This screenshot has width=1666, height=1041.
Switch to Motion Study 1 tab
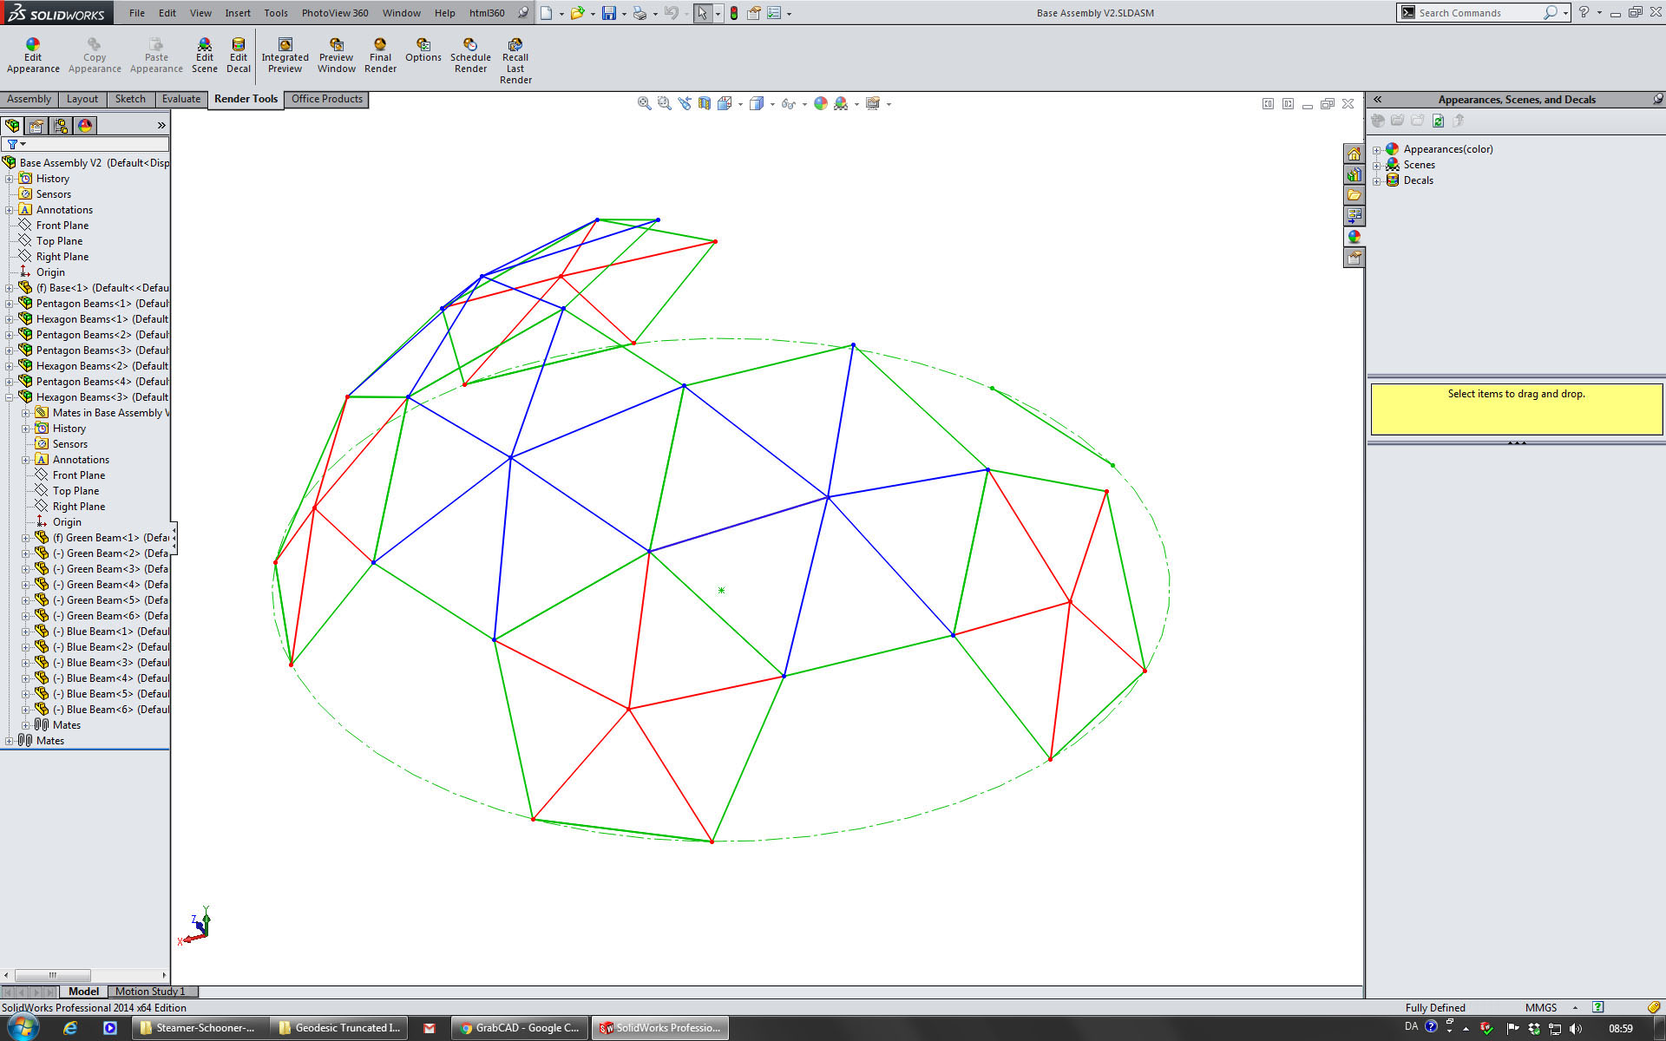[x=149, y=992]
